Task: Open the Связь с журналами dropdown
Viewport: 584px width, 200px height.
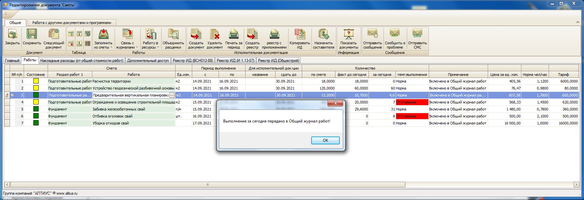Action: (x=127, y=45)
